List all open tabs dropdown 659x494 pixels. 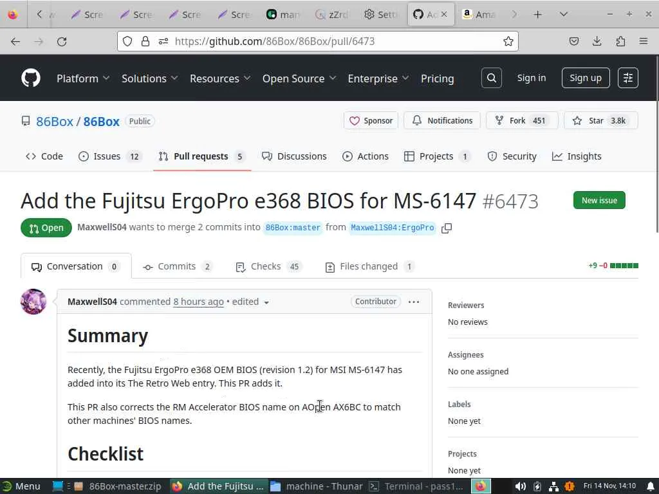tap(564, 15)
